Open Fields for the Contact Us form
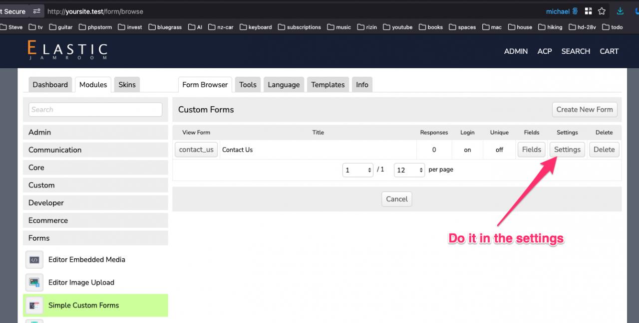Image resolution: width=639 pixels, height=323 pixels. click(x=532, y=150)
